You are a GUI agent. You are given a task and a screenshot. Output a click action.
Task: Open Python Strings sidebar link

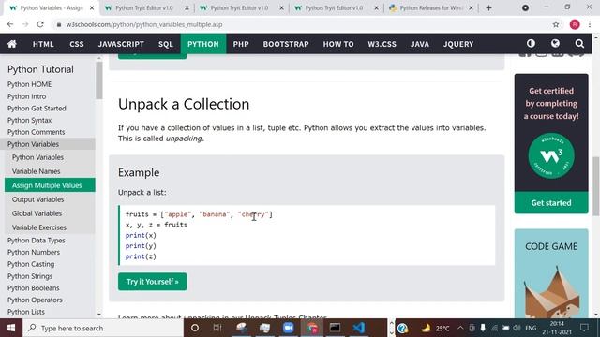30,276
